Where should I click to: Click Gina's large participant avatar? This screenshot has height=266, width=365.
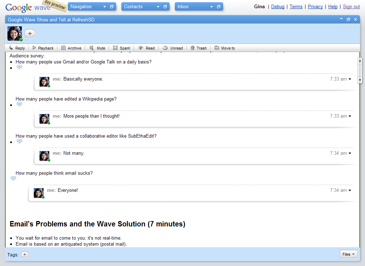15,34
